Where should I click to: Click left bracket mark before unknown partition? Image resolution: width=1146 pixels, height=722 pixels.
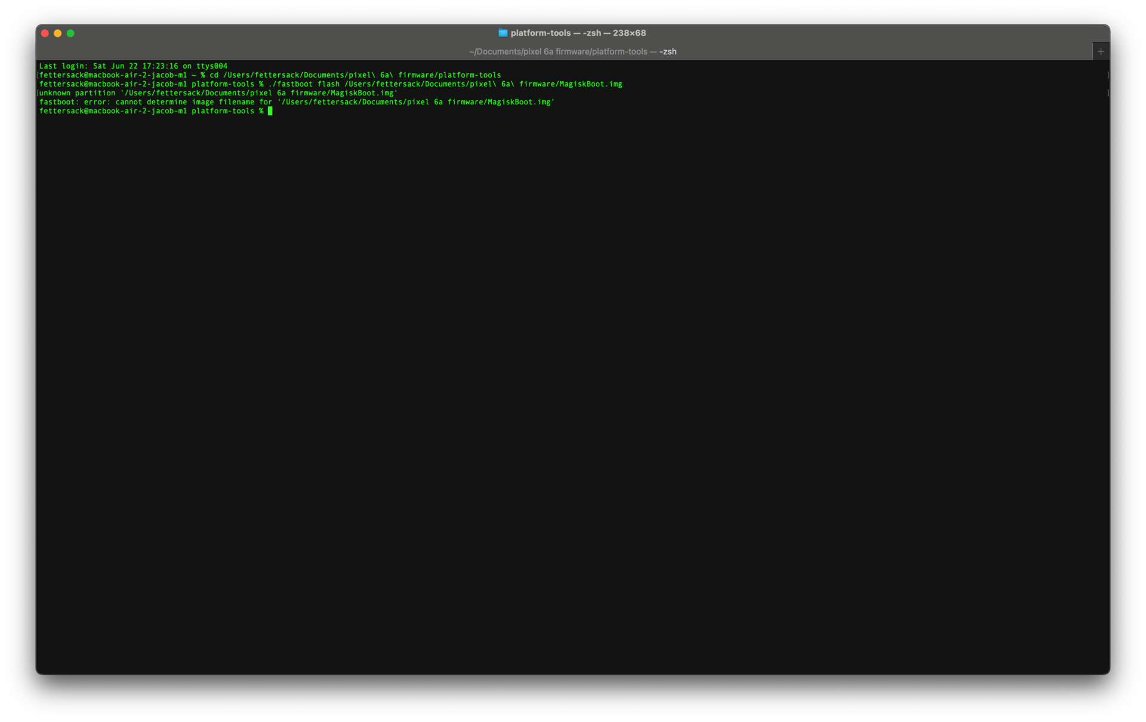coord(38,93)
